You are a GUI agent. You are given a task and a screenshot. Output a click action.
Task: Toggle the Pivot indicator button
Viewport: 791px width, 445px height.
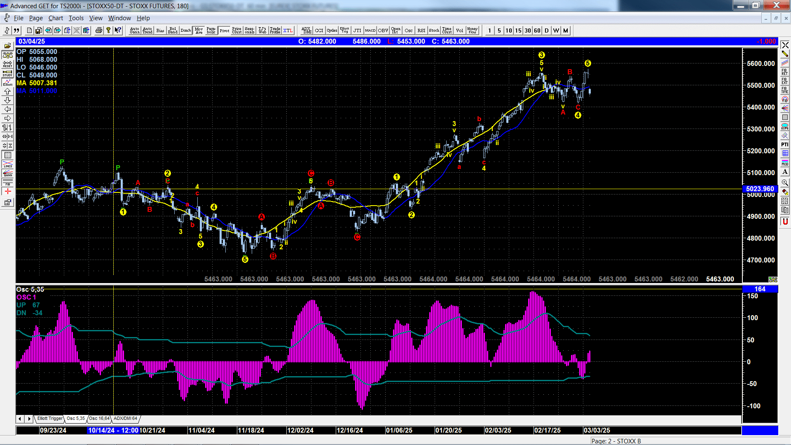[225, 30]
